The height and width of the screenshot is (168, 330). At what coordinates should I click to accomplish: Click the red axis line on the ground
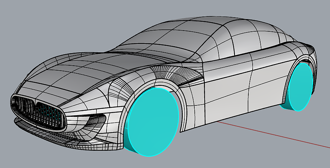(274, 134)
